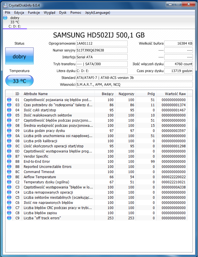Click status orb for attribute 01
Image resolution: width=198 pixels, height=257 pixels.
[9, 100]
